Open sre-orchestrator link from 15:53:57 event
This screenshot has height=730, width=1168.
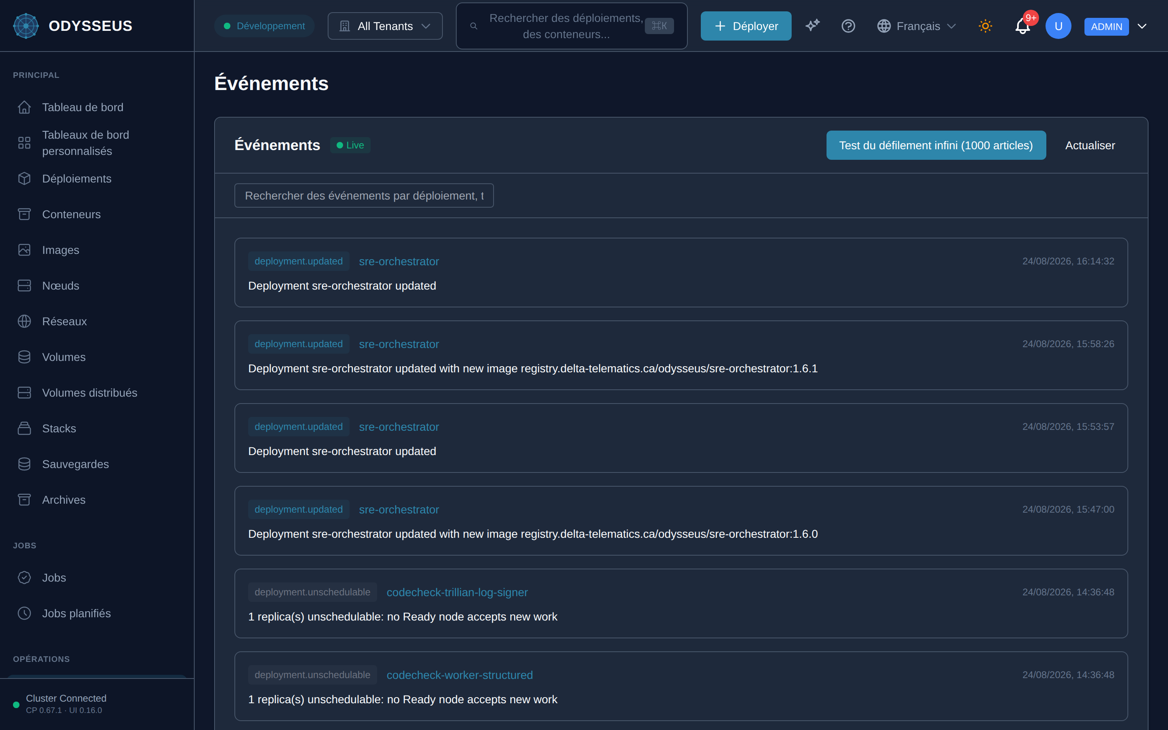tap(399, 427)
